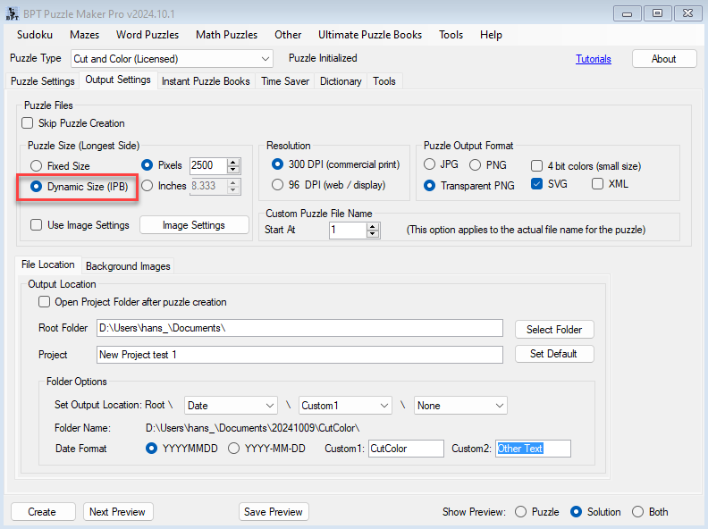Increase the Pixels value with up arrow
The image size is (708, 529).
[234, 162]
